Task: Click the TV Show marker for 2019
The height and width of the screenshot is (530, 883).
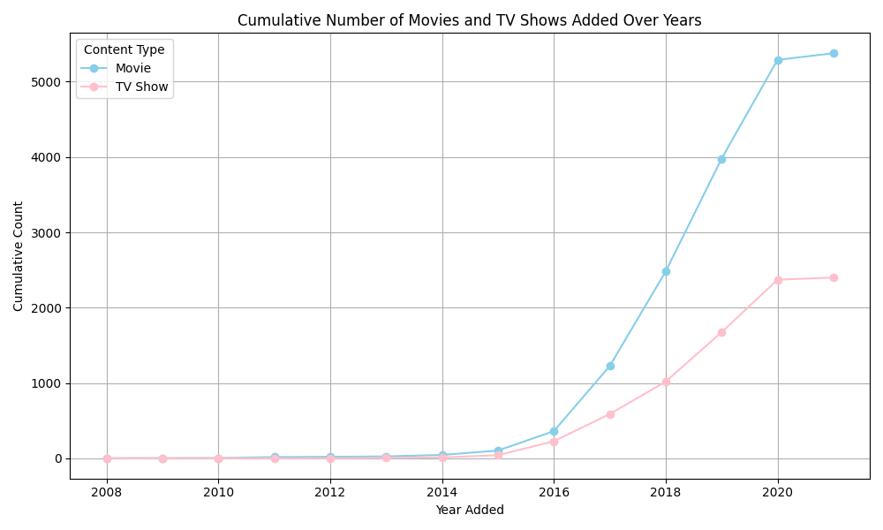Action: [x=721, y=332]
